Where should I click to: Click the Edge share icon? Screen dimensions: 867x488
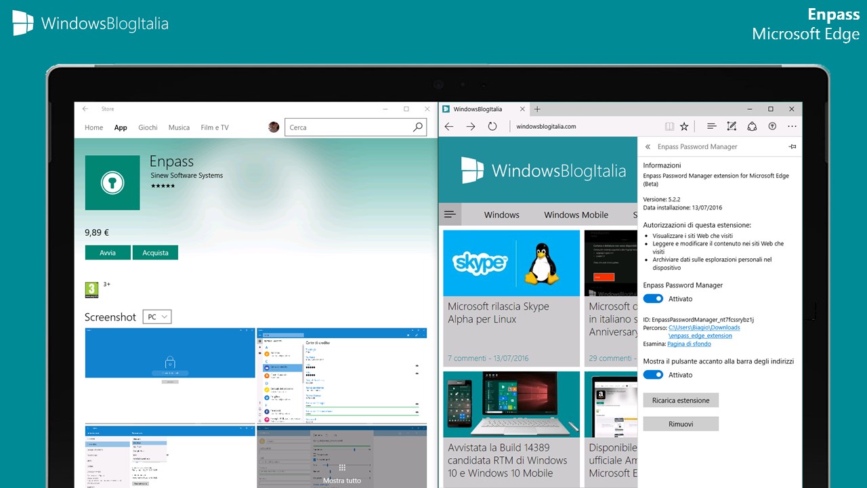[x=752, y=126]
